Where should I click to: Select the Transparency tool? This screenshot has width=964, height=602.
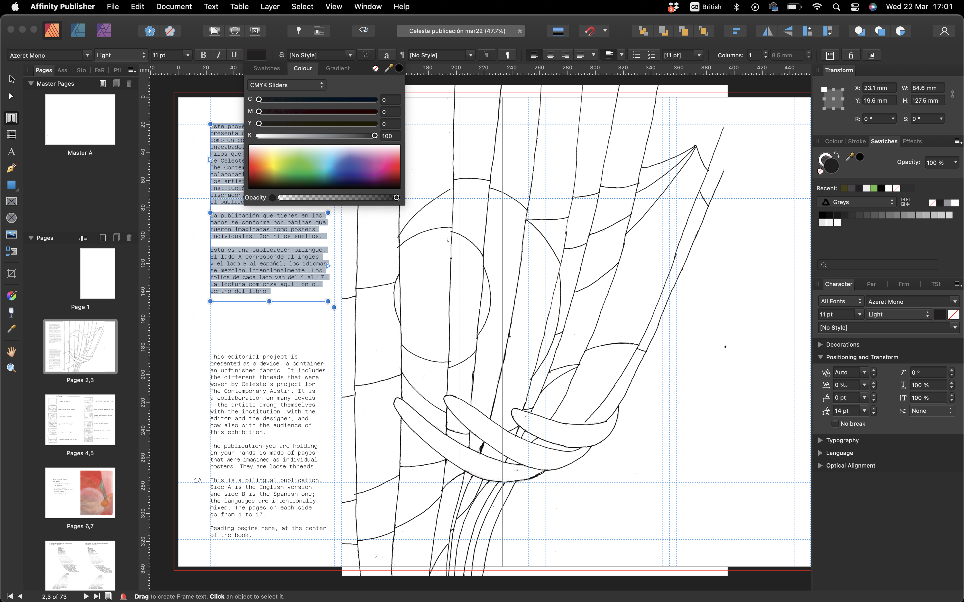pyautogui.click(x=11, y=312)
